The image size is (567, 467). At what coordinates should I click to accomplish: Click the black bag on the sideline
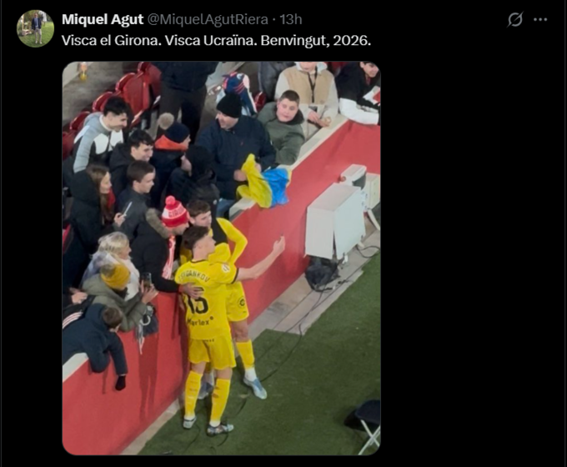point(320,273)
